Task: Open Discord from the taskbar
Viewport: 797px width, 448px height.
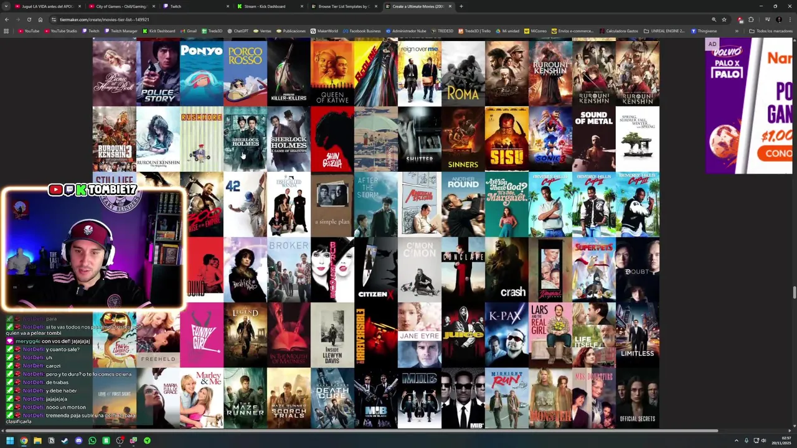Action: [x=78, y=441]
